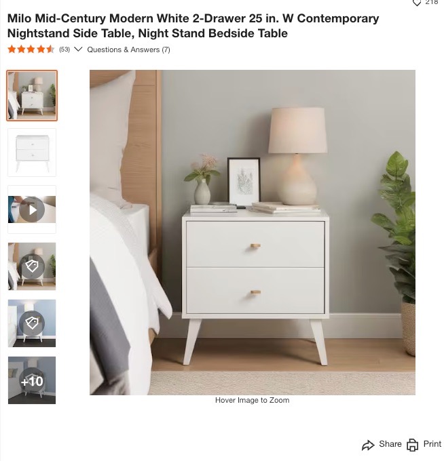Select the selected bedroom scene thumbnail
Screen dimensions: 444x461
pyautogui.click(x=32, y=96)
